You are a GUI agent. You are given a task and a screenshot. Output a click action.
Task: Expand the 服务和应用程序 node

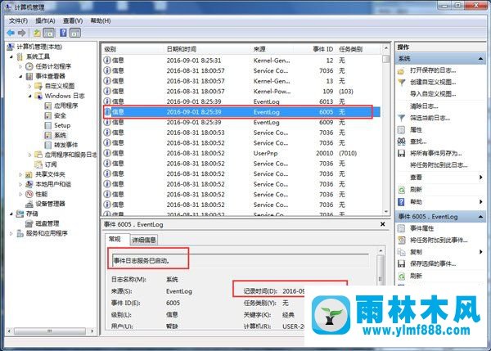(11, 233)
